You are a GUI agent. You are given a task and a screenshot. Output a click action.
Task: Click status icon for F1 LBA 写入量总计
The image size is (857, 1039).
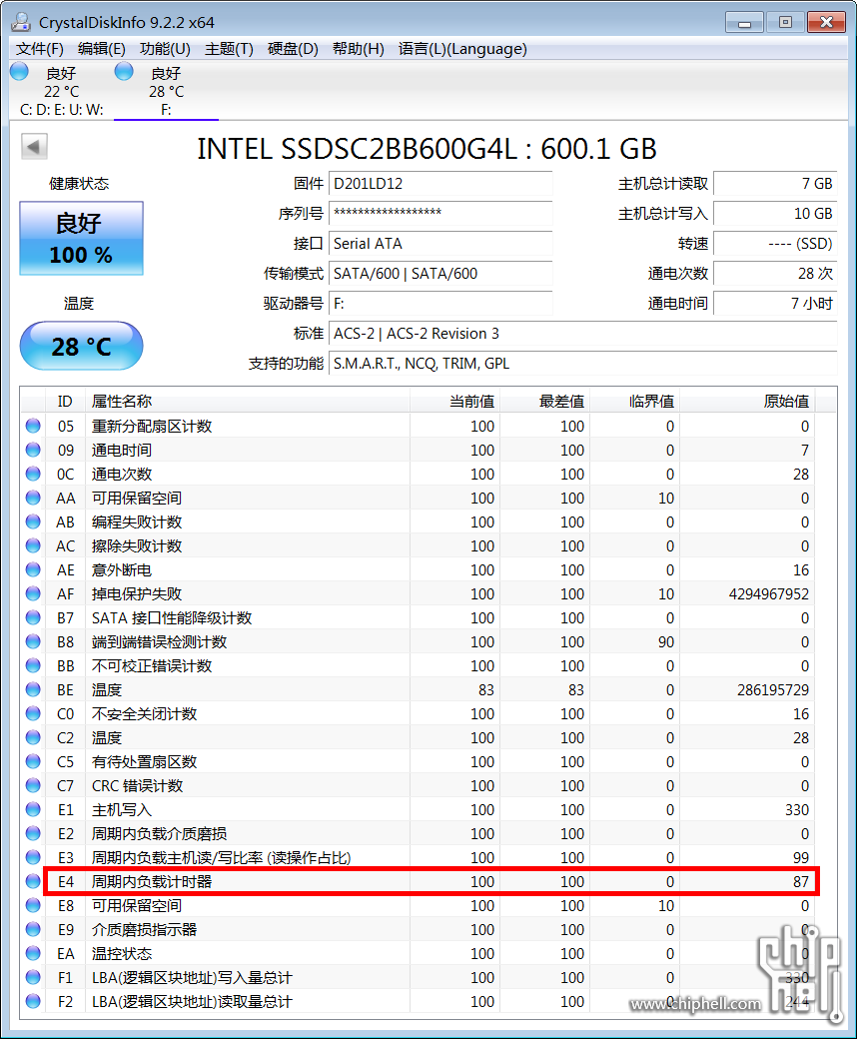(x=33, y=977)
